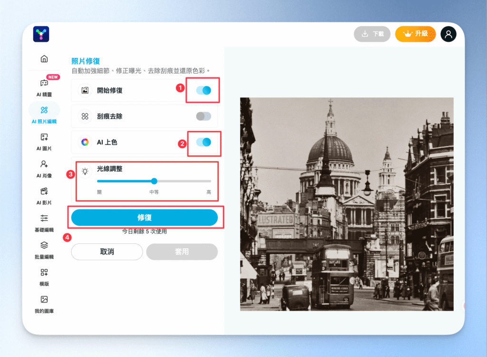Click the 光線調整 slider handle
Viewport: 487px width, 357px height.
click(154, 181)
